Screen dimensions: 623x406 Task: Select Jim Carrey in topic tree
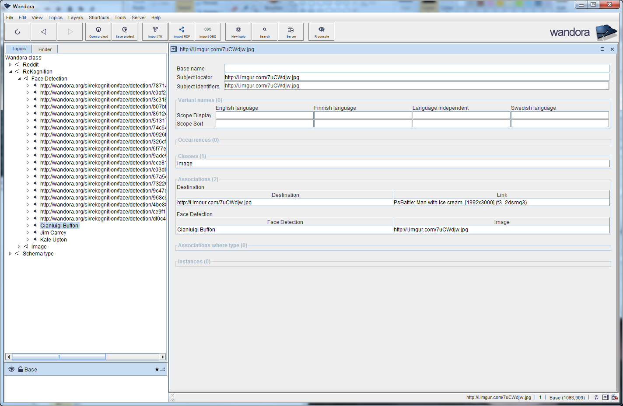(53, 233)
